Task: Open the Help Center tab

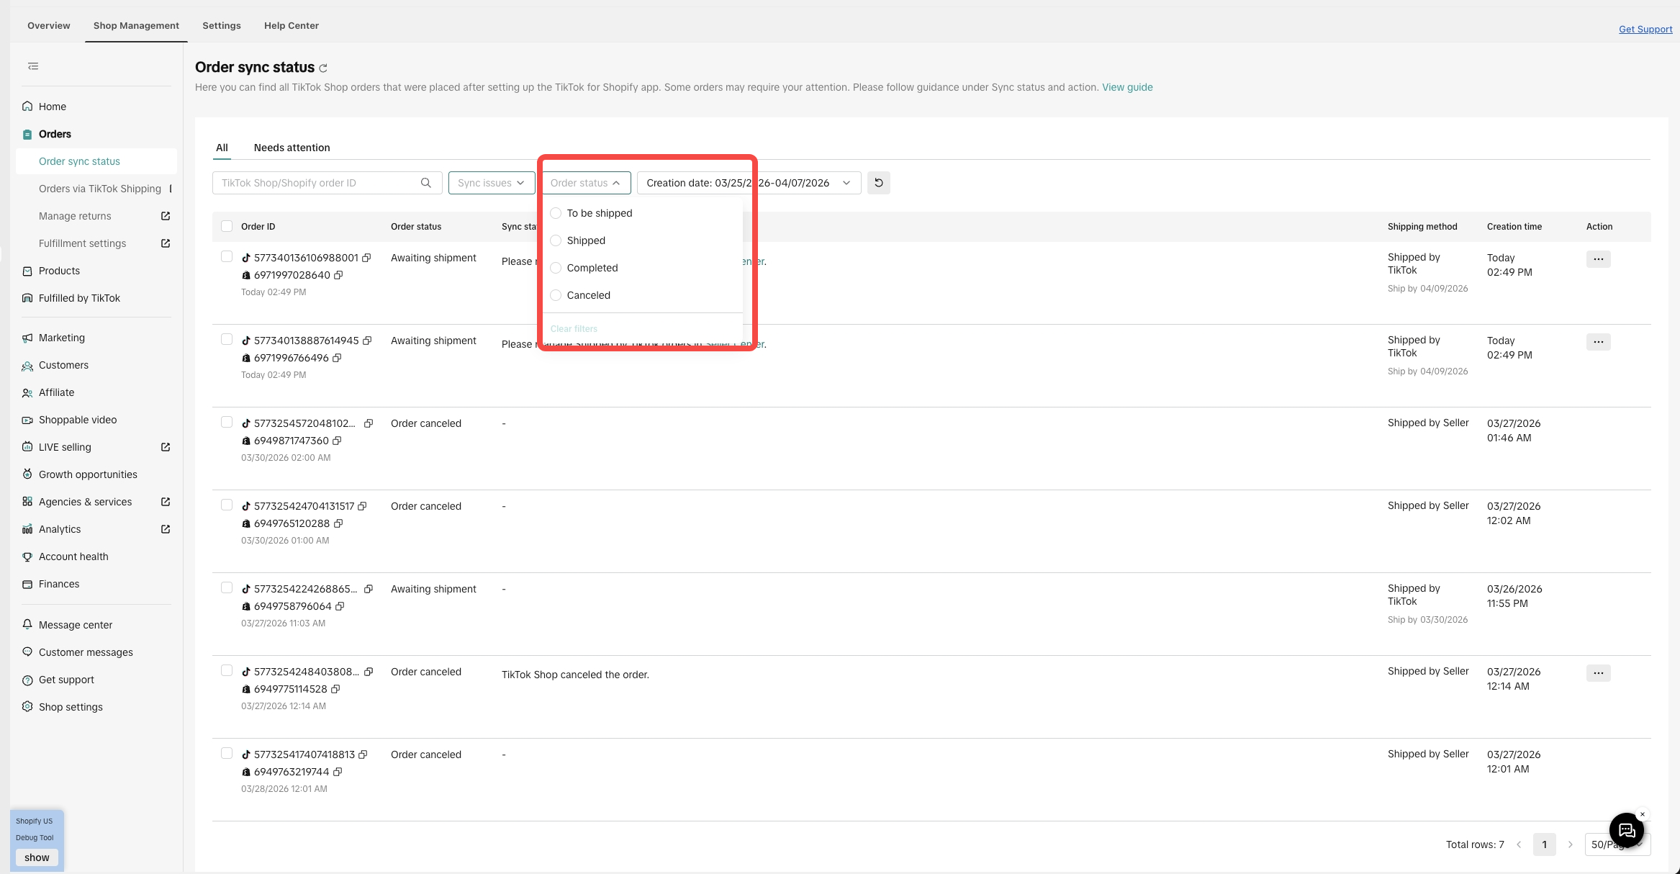Action: [292, 26]
